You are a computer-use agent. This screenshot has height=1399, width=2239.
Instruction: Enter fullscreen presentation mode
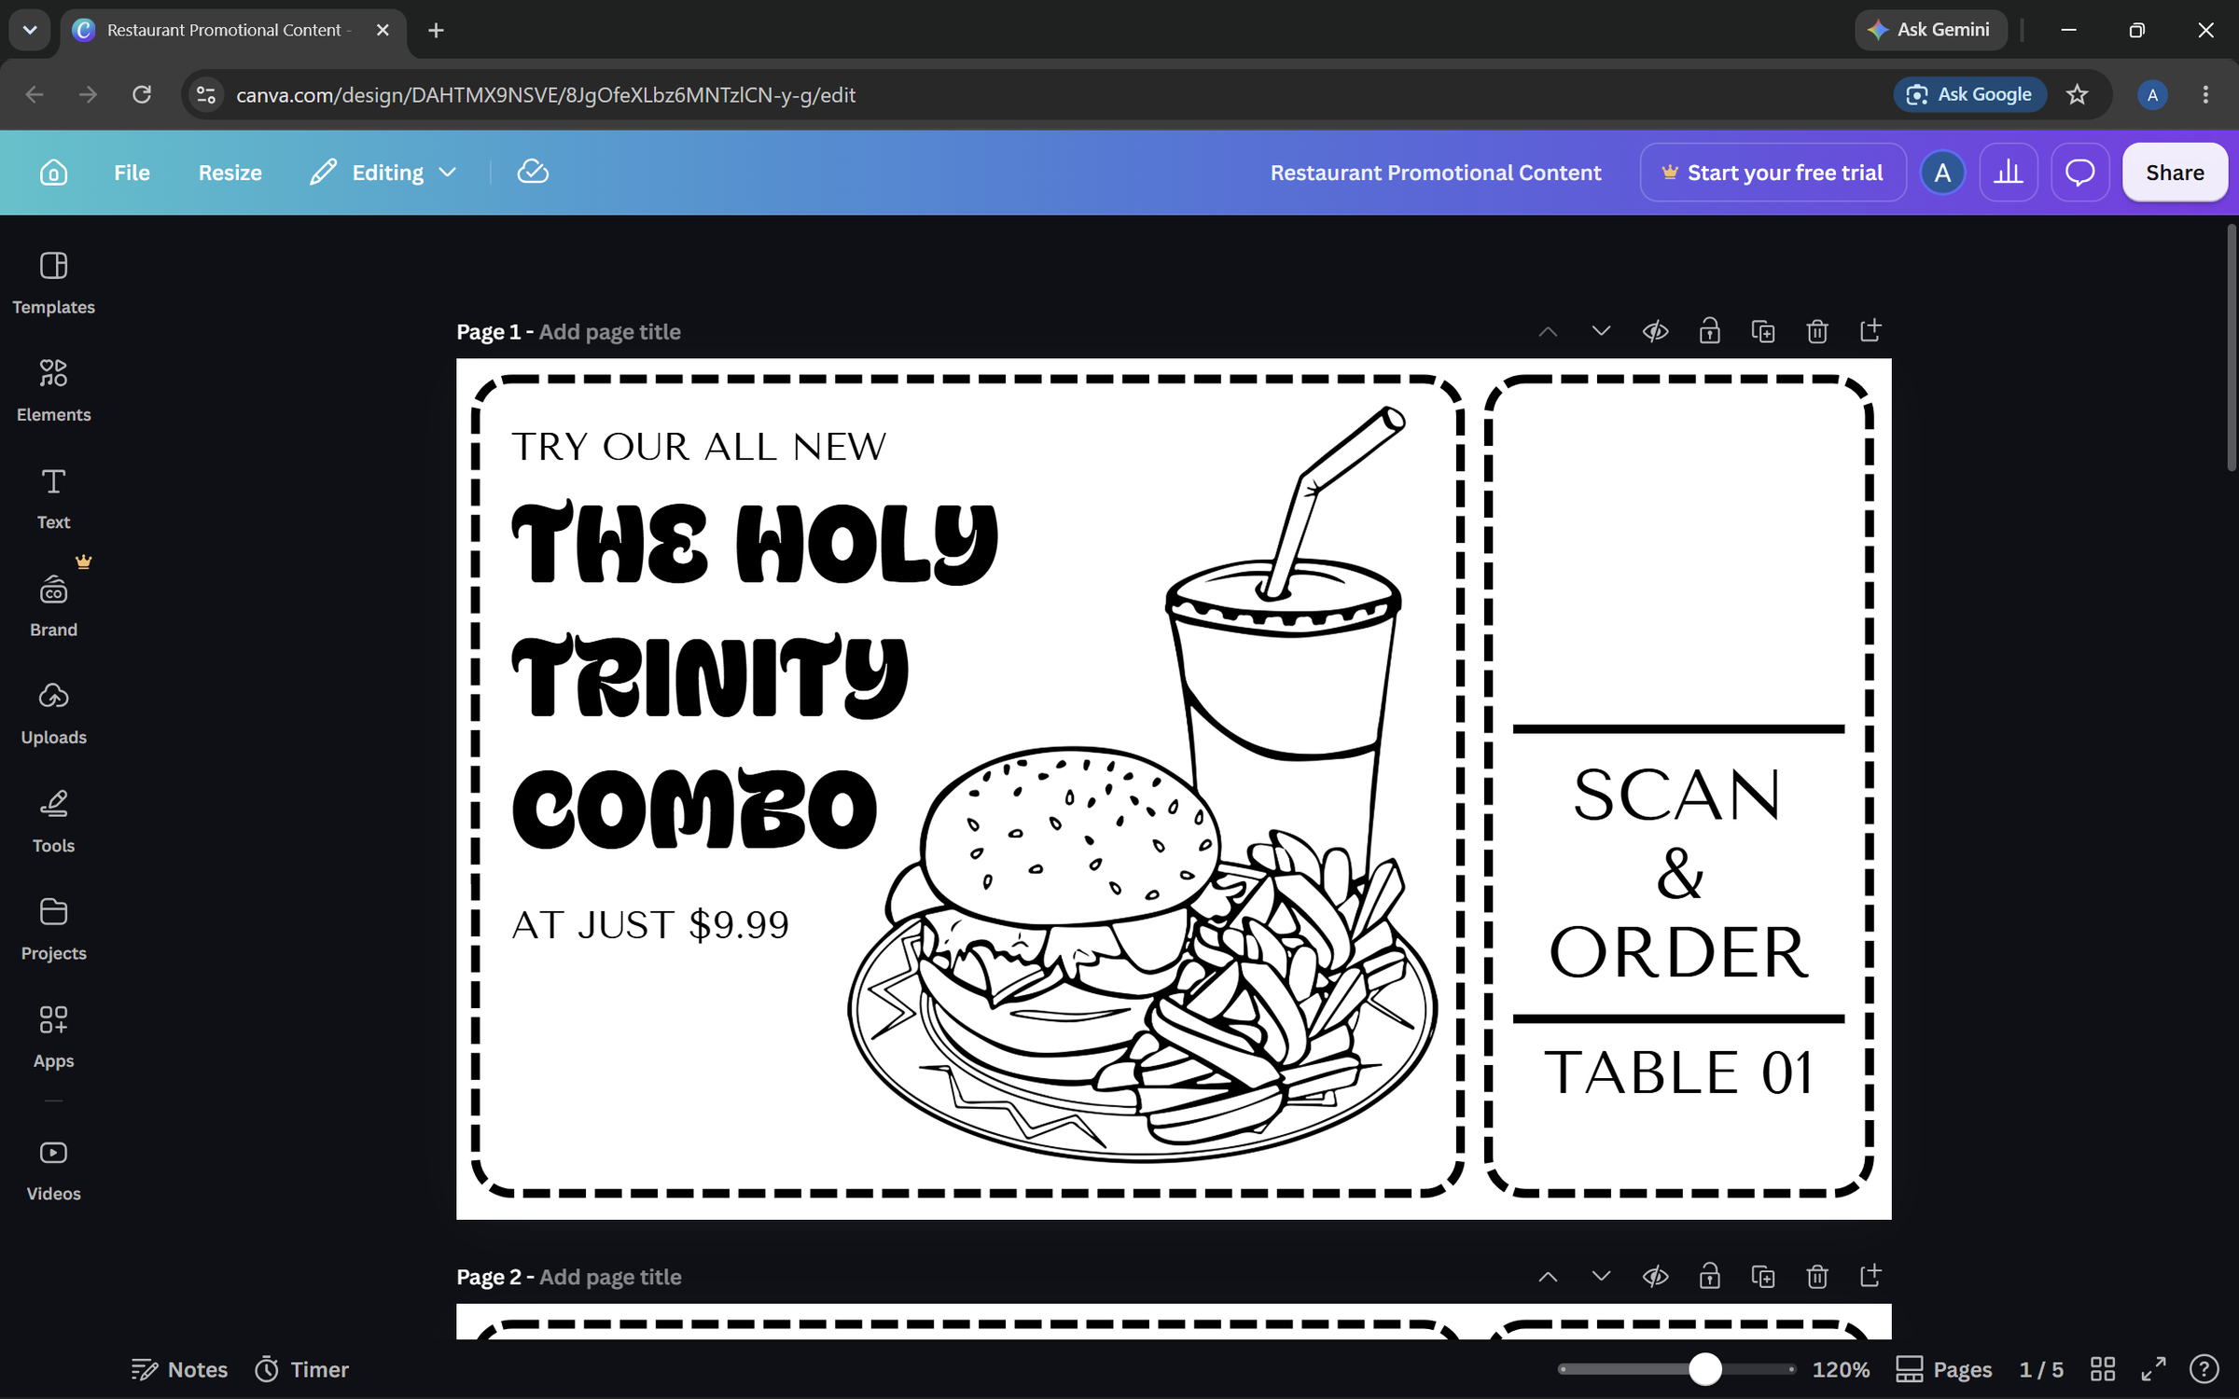click(2153, 1369)
